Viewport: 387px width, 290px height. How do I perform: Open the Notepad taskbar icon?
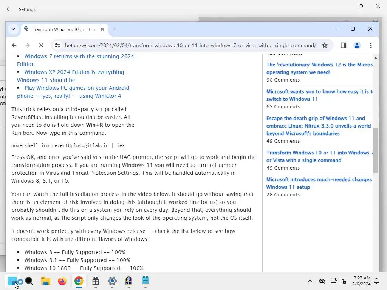146,281
